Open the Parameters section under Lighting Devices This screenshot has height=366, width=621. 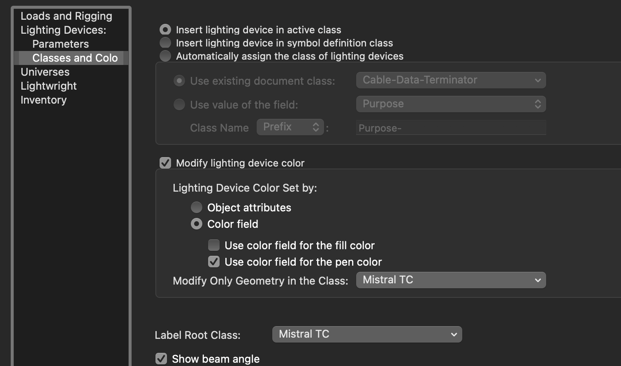[60, 44]
